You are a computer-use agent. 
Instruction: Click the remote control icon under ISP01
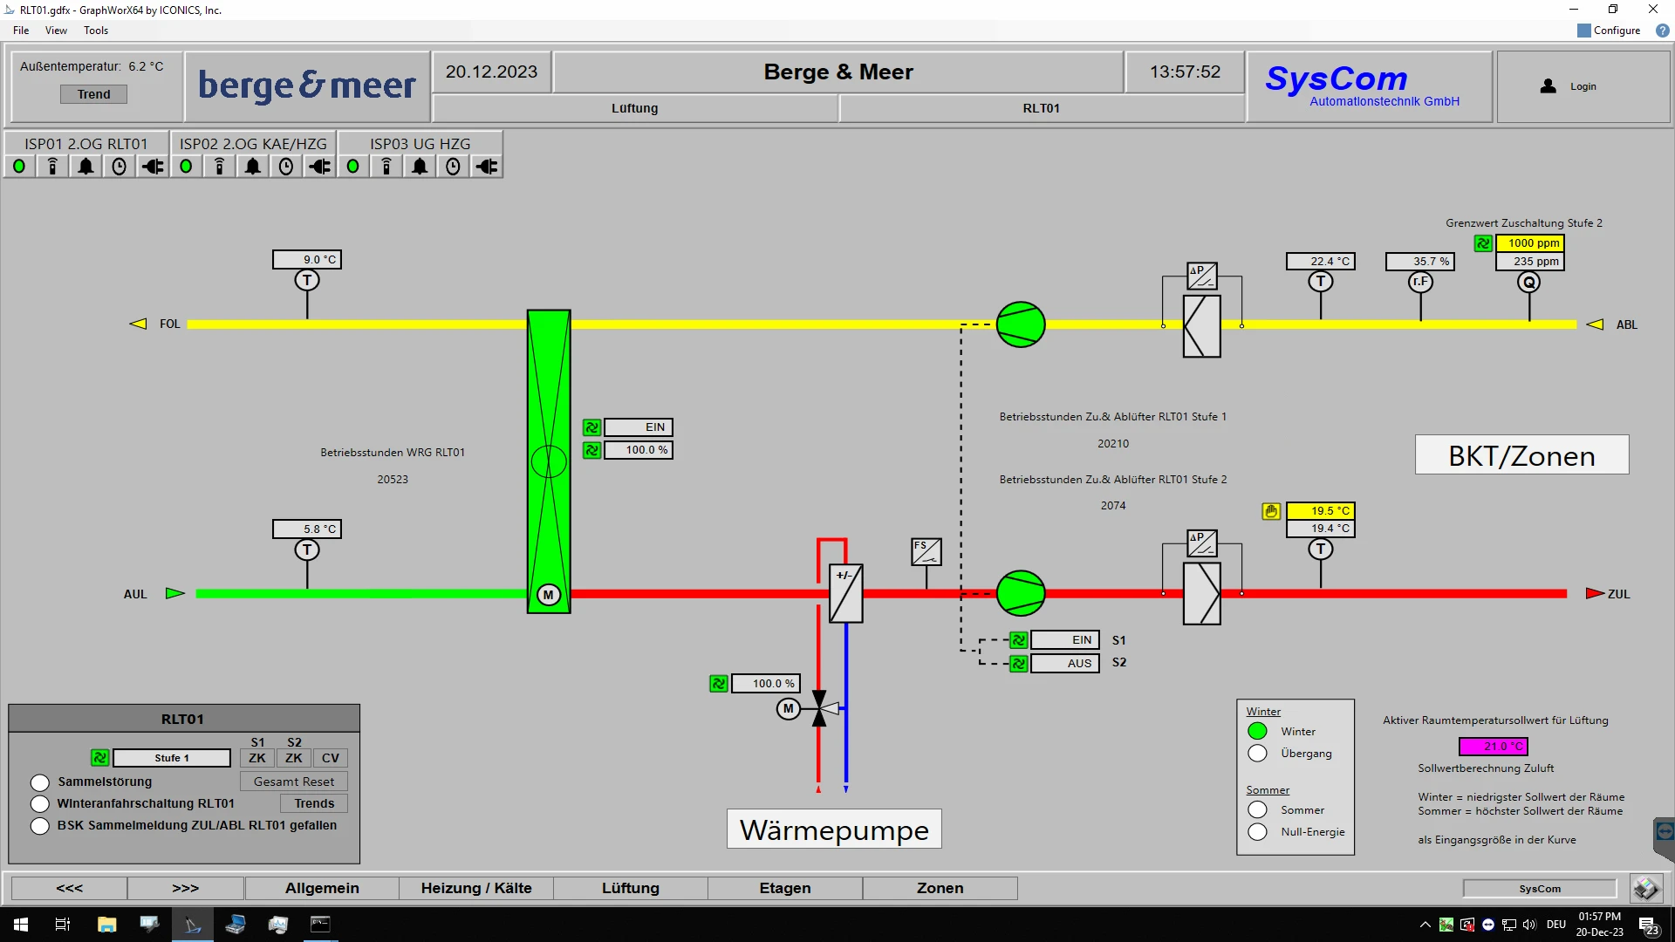pos(52,166)
